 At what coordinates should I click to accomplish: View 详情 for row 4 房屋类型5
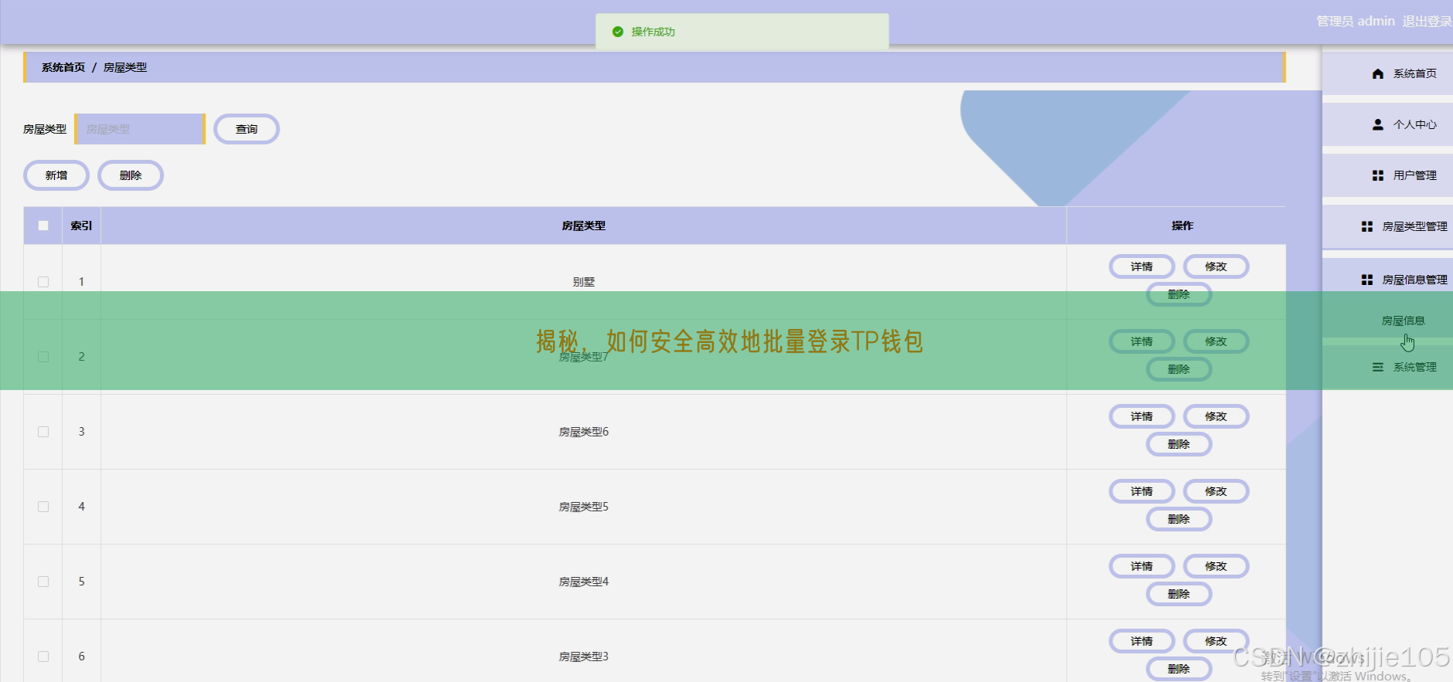1142,491
